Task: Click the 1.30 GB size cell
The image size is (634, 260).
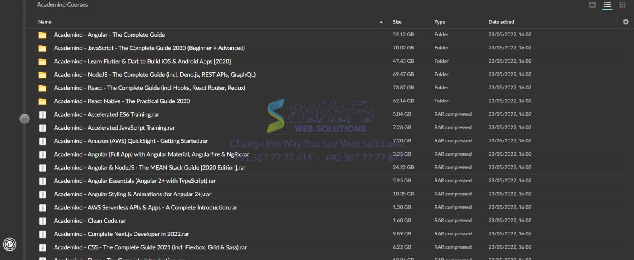Action: tap(402, 207)
